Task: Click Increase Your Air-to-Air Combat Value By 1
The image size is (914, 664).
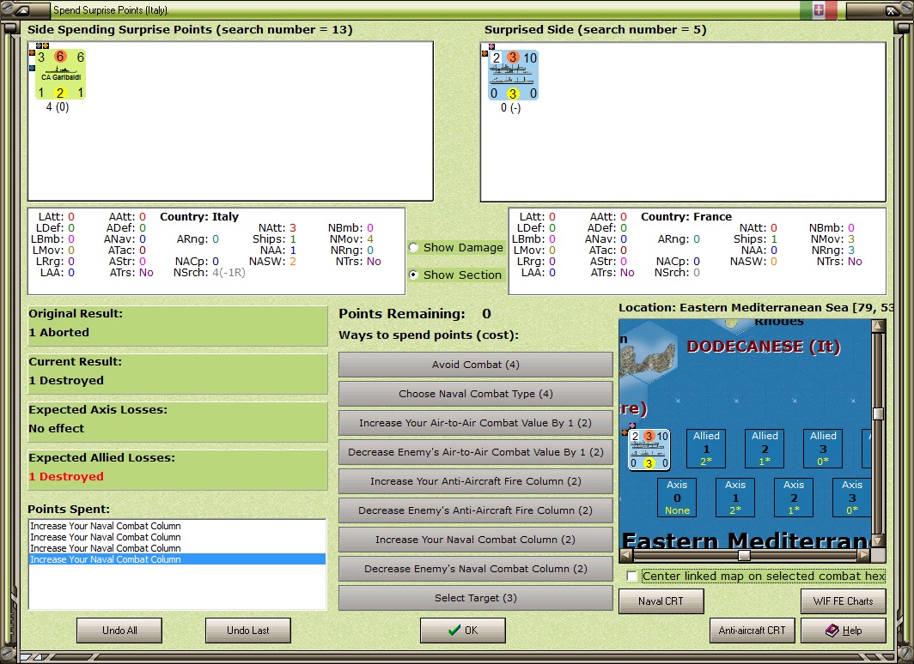Action: pyautogui.click(x=476, y=422)
